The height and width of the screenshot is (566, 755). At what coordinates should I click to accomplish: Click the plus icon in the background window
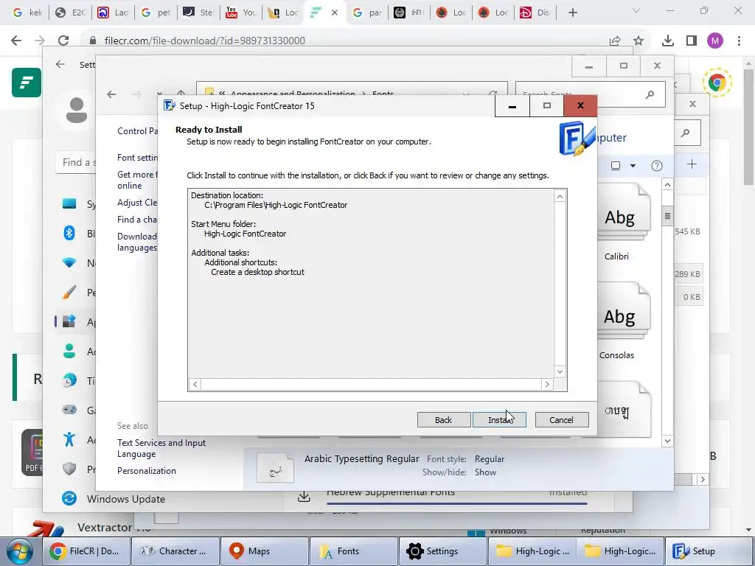(692, 164)
